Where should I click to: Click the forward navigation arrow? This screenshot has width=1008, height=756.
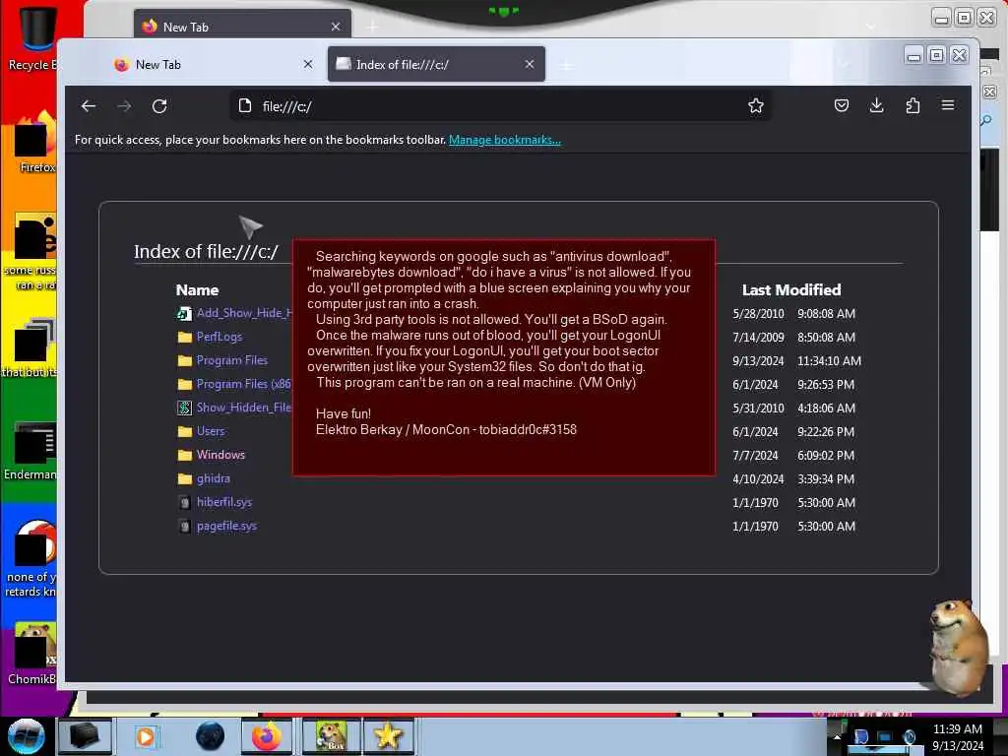(x=124, y=106)
